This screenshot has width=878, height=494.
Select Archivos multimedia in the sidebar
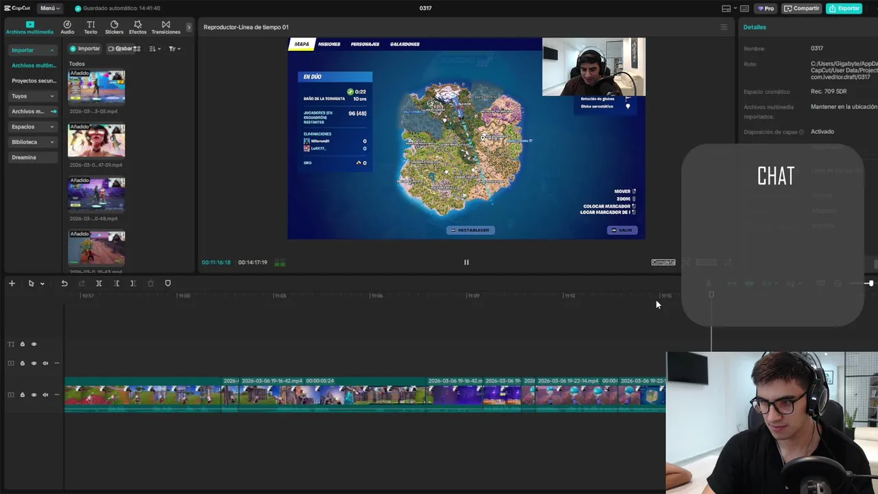[x=34, y=65]
